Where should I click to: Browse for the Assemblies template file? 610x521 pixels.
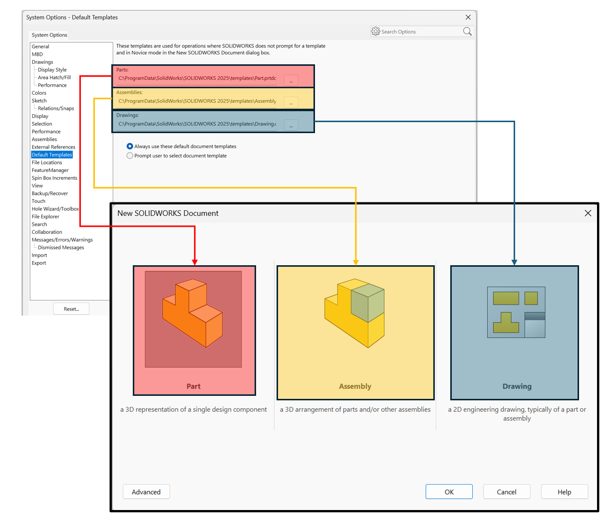[x=291, y=102]
